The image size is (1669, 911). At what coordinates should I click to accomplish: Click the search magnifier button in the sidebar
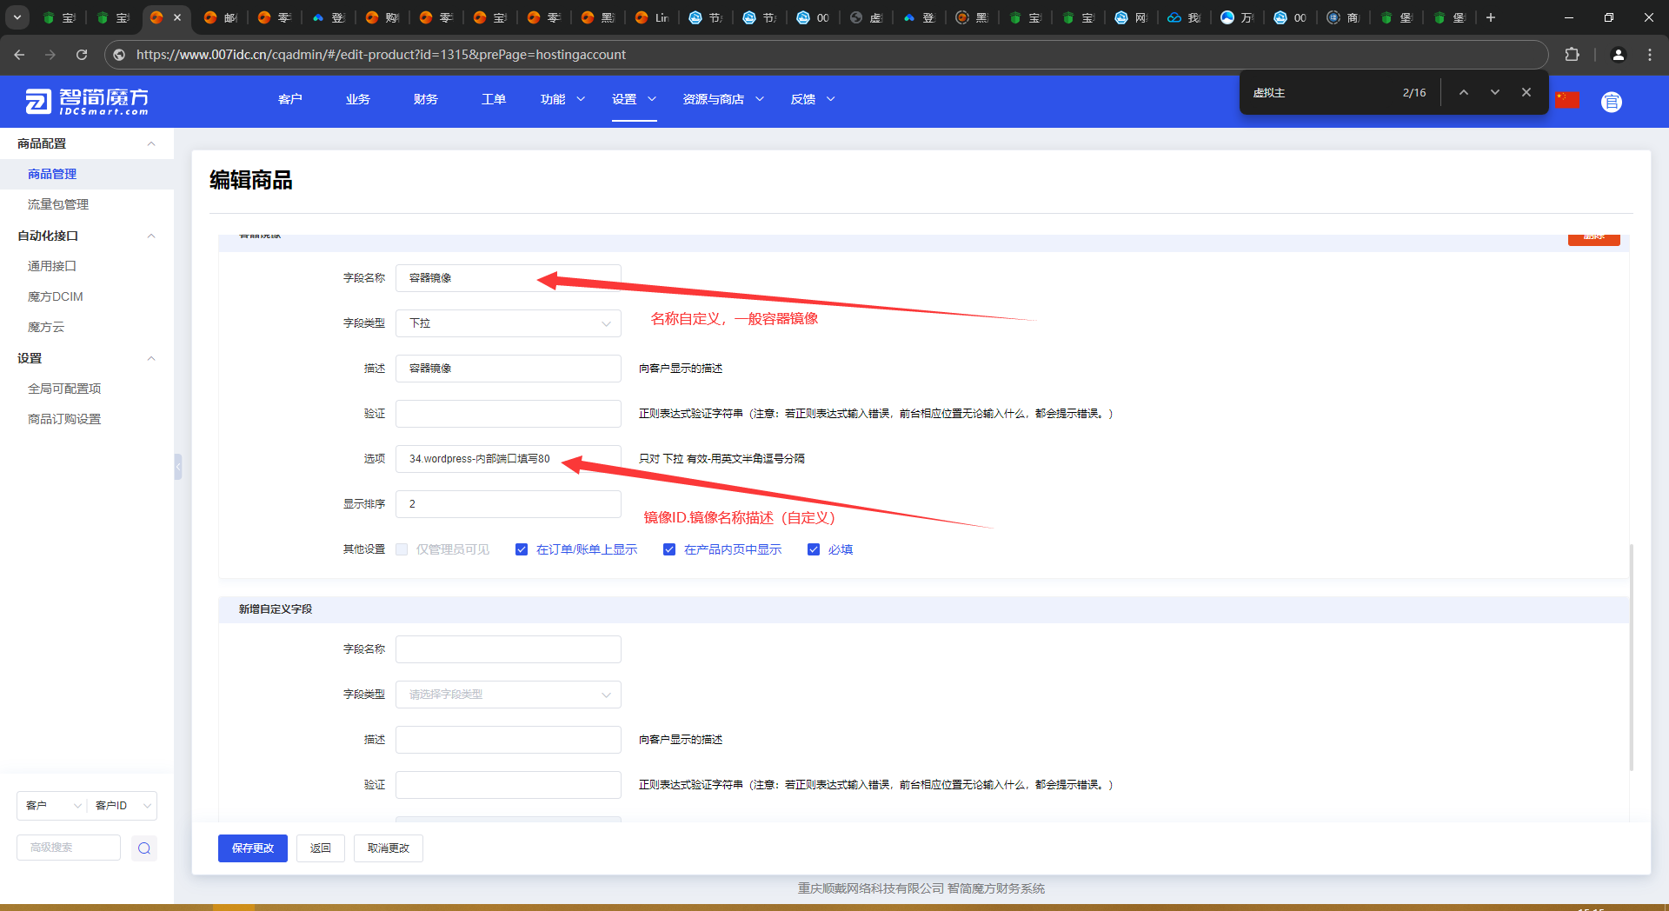(144, 848)
